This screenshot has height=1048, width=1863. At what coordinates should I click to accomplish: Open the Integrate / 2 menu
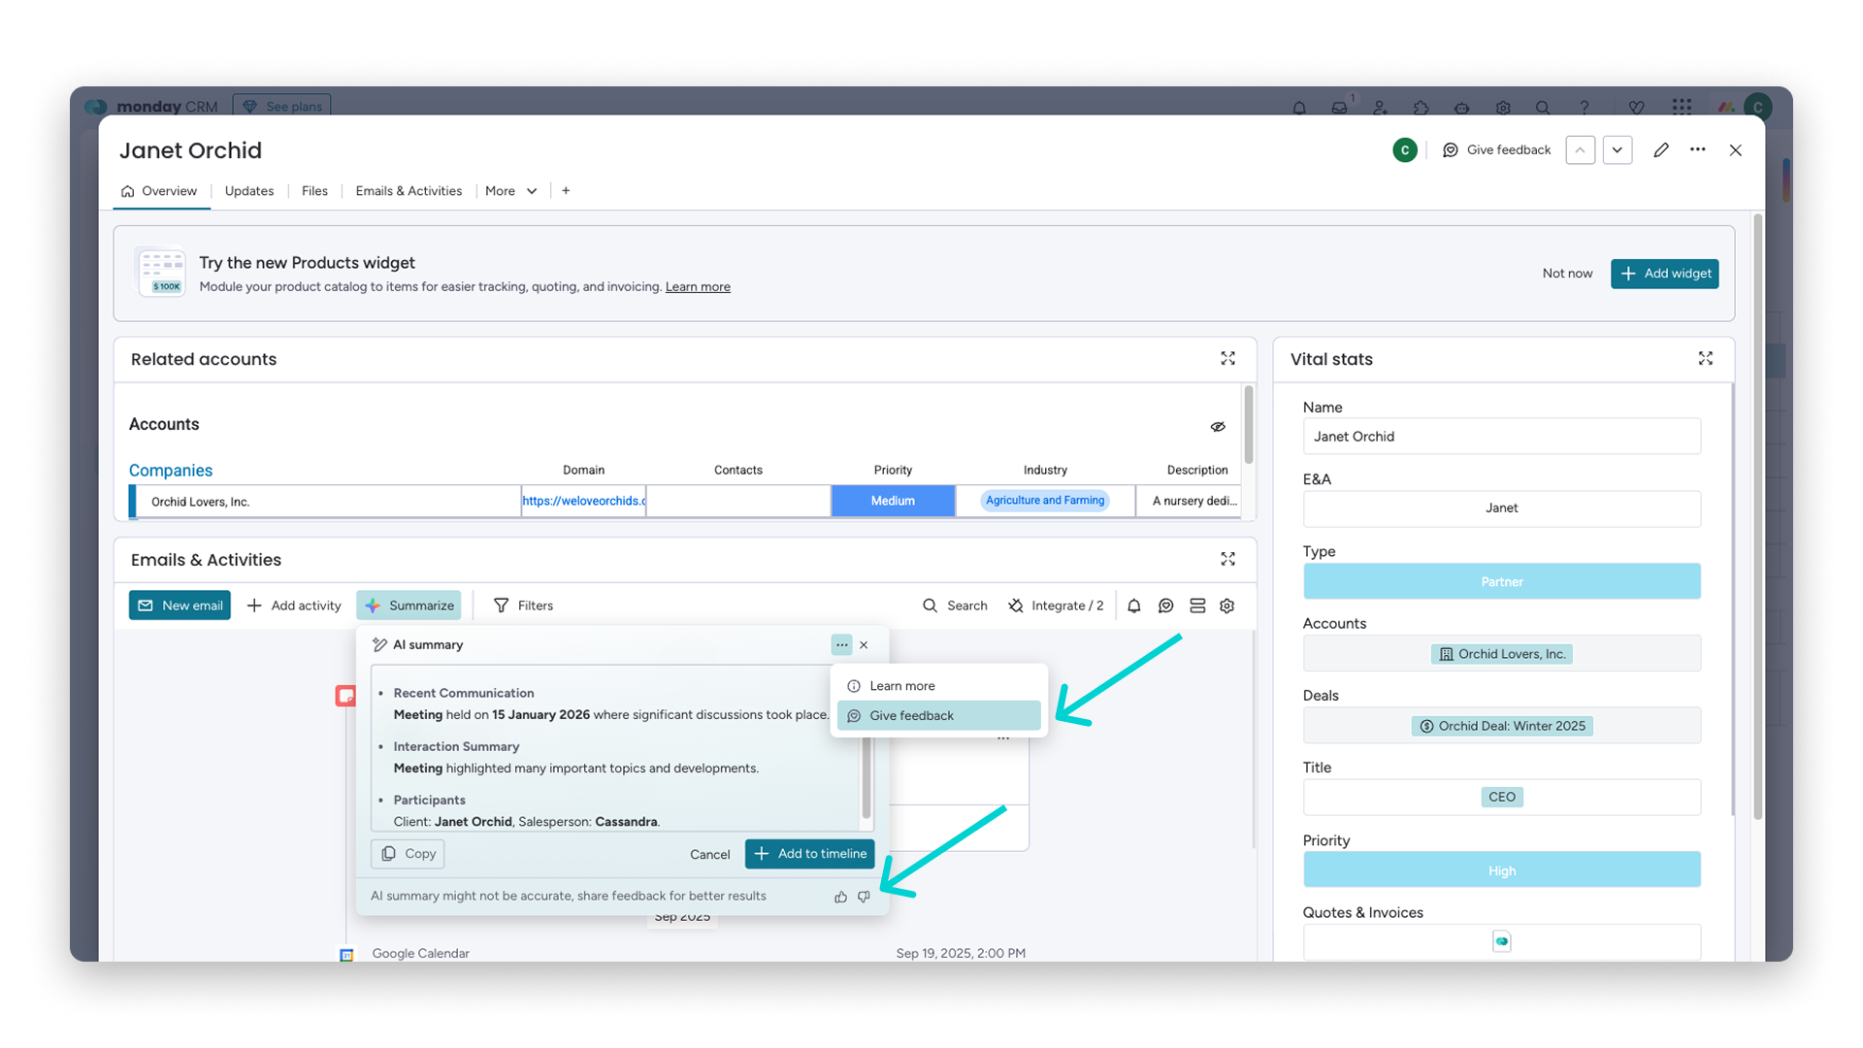[x=1056, y=606]
